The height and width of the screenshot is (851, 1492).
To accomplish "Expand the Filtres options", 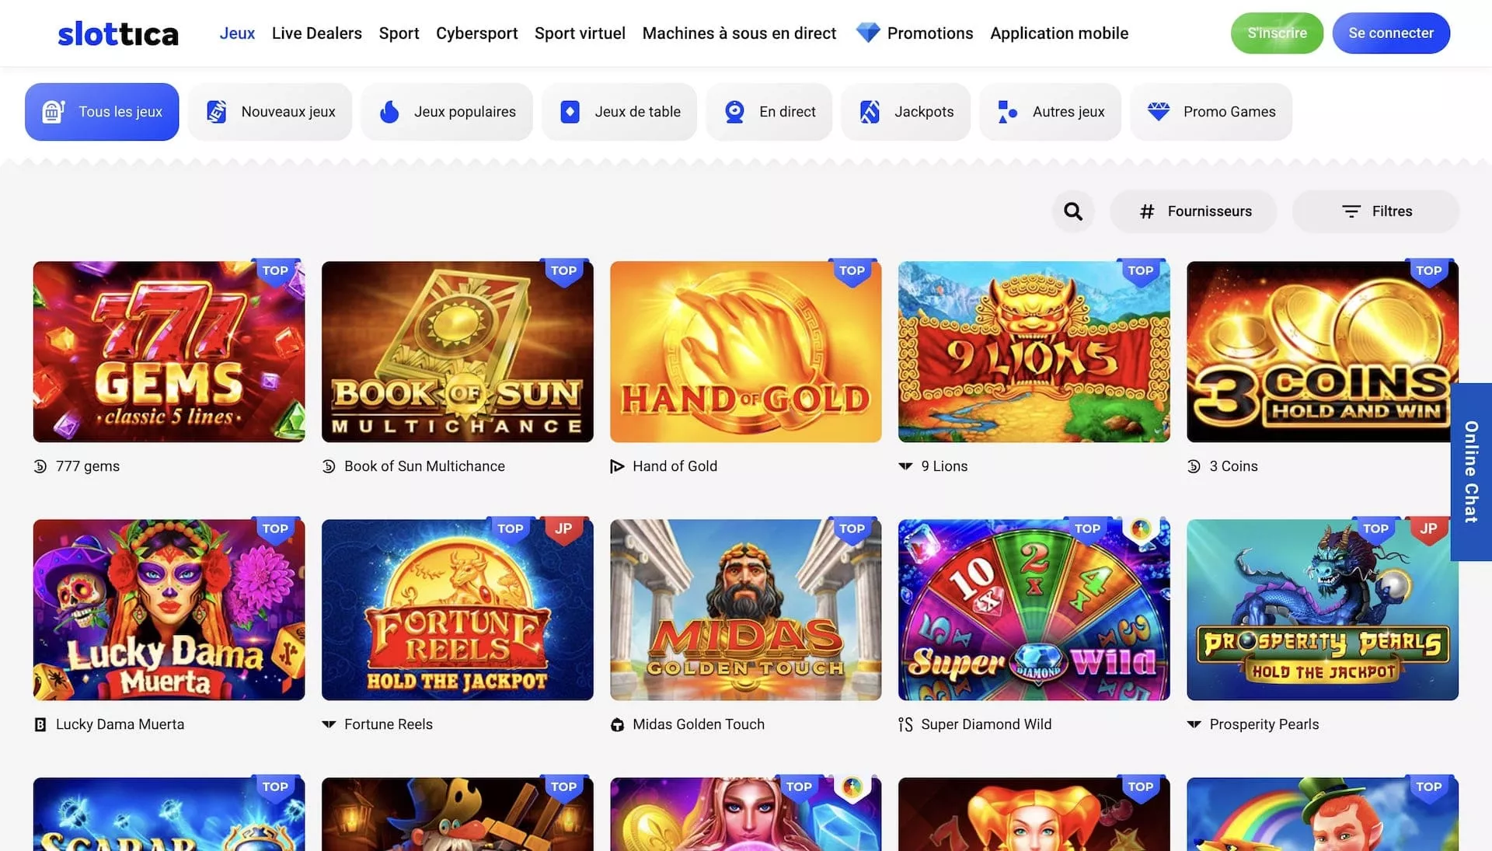I will click(x=1375, y=211).
